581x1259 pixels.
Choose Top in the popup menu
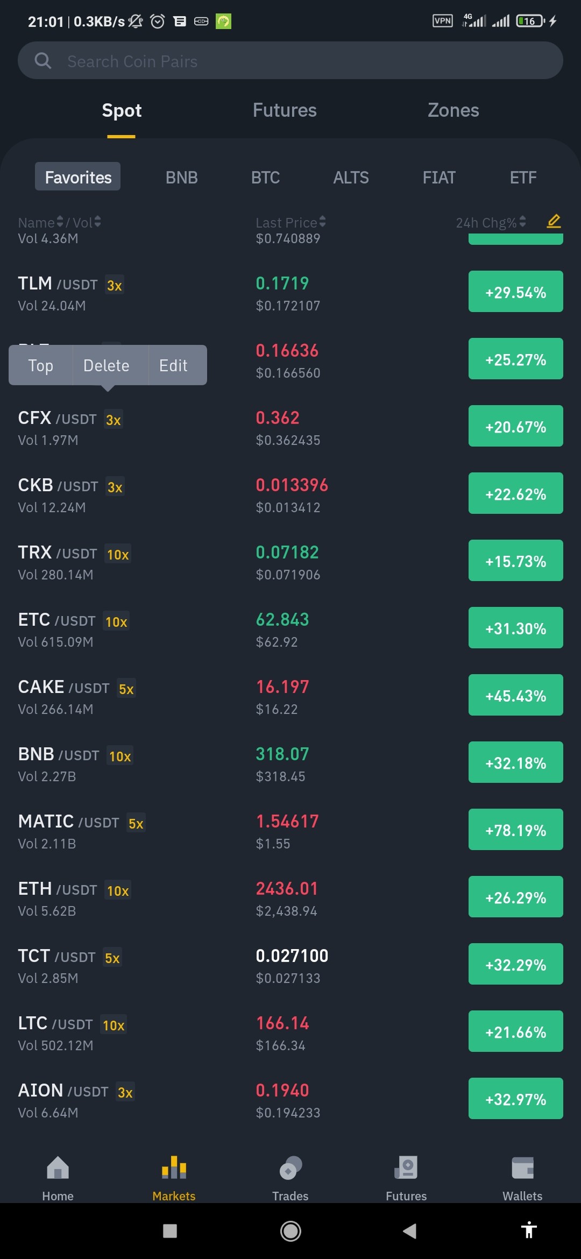(41, 365)
